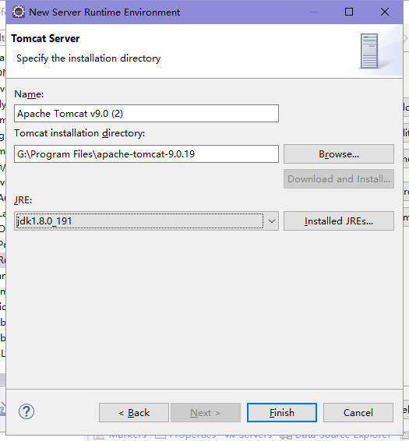The width and height of the screenshot is (409, 441).
Task: Click the Name: label
Action: tap(29, 94)
